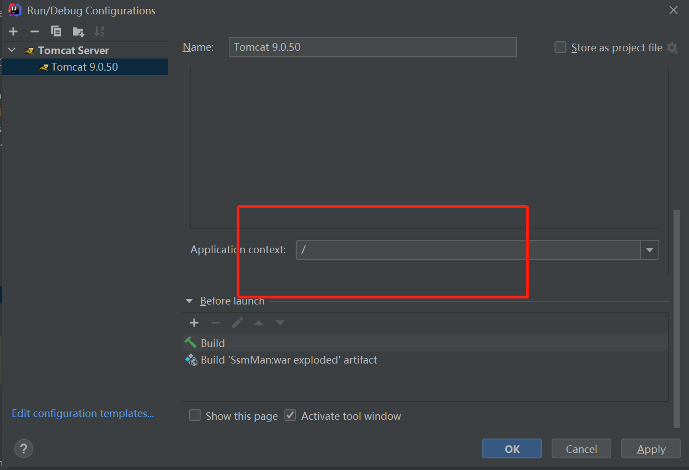Enable Store as project file

[560, 47]
